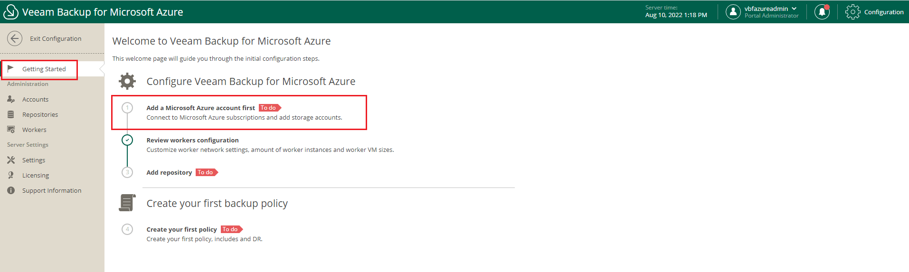Click the server time Aug 10, 2022 text
909x272 pixels.
pos(676,15)
